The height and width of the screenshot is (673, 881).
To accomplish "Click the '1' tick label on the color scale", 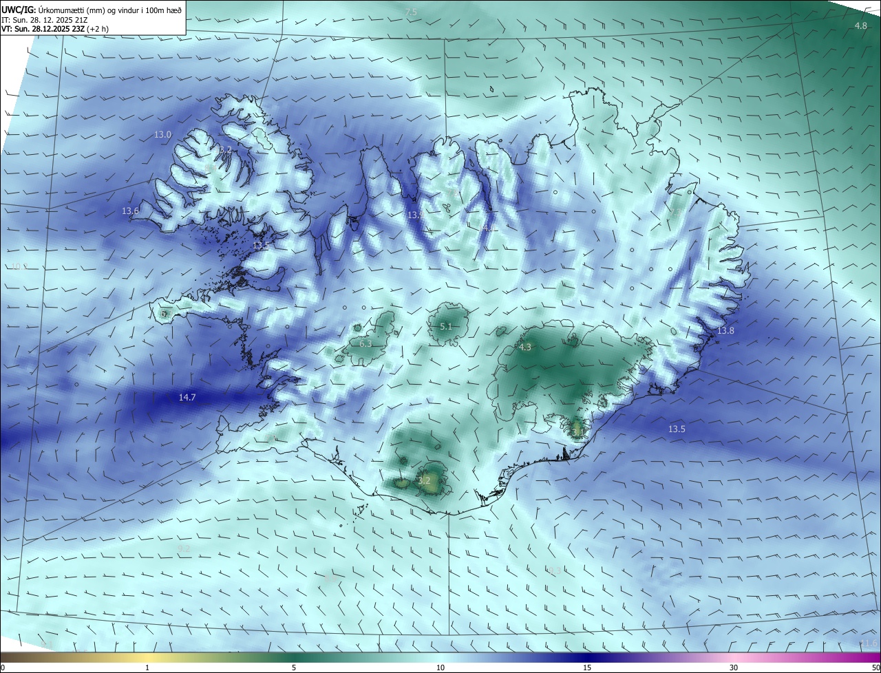I will pyautogui.click(x=147, y=667).
